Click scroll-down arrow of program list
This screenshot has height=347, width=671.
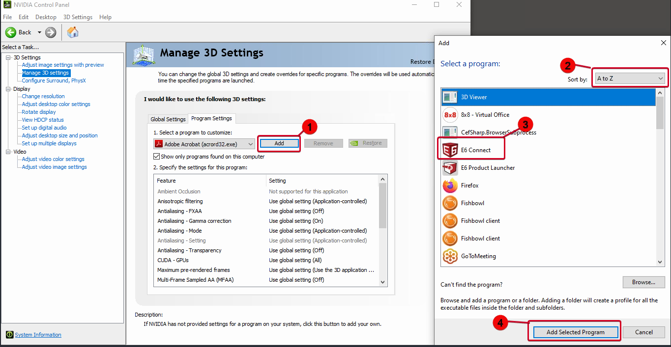pos(660,262)
